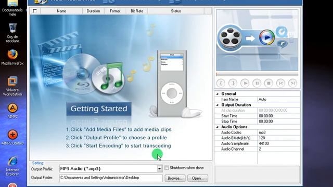This screenshot has width=333, height=187.
Task: Change the Audio Samplerate value 44100
Action: point(278,143)
